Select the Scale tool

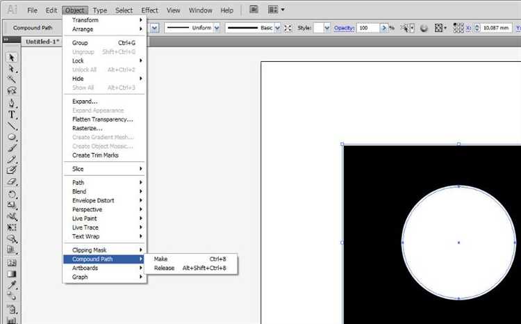[11, 205]
